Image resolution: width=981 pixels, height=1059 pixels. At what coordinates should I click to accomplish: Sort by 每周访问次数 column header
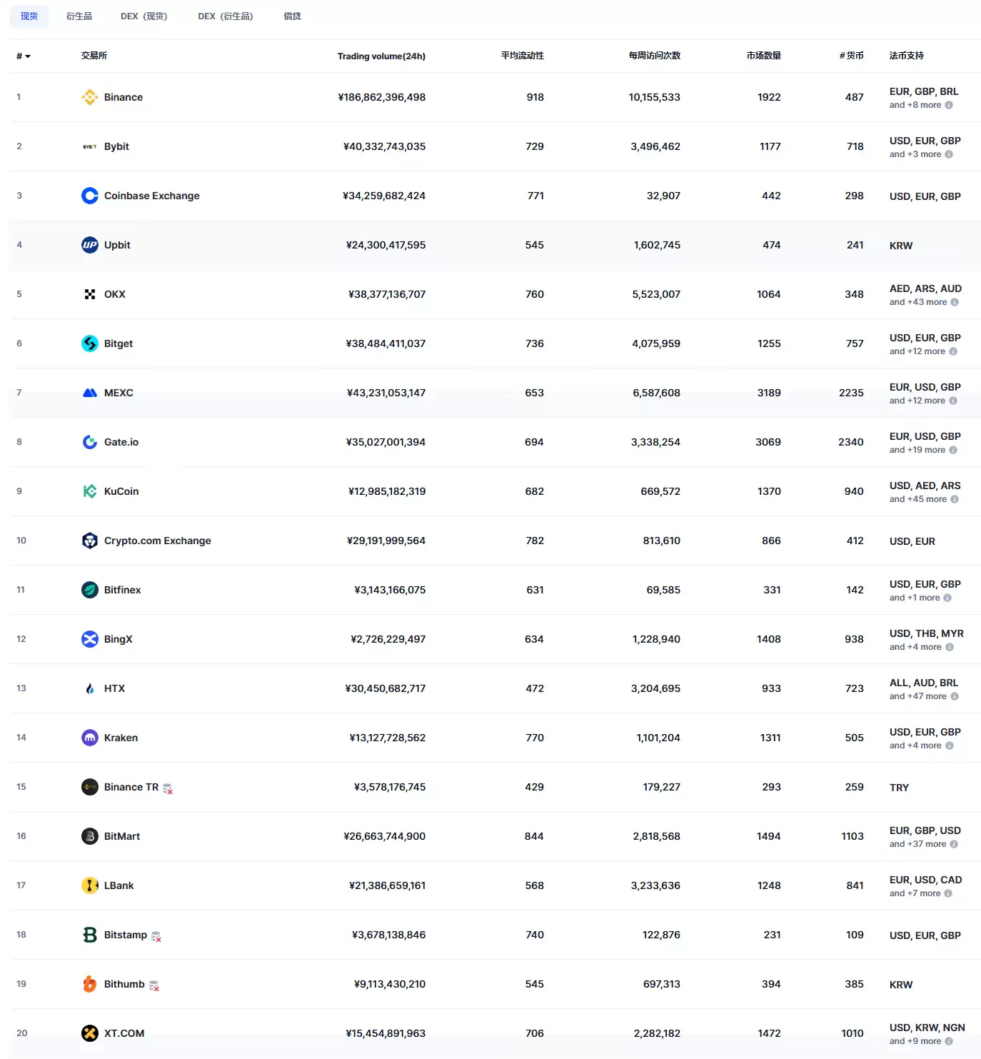pos(655,56)
